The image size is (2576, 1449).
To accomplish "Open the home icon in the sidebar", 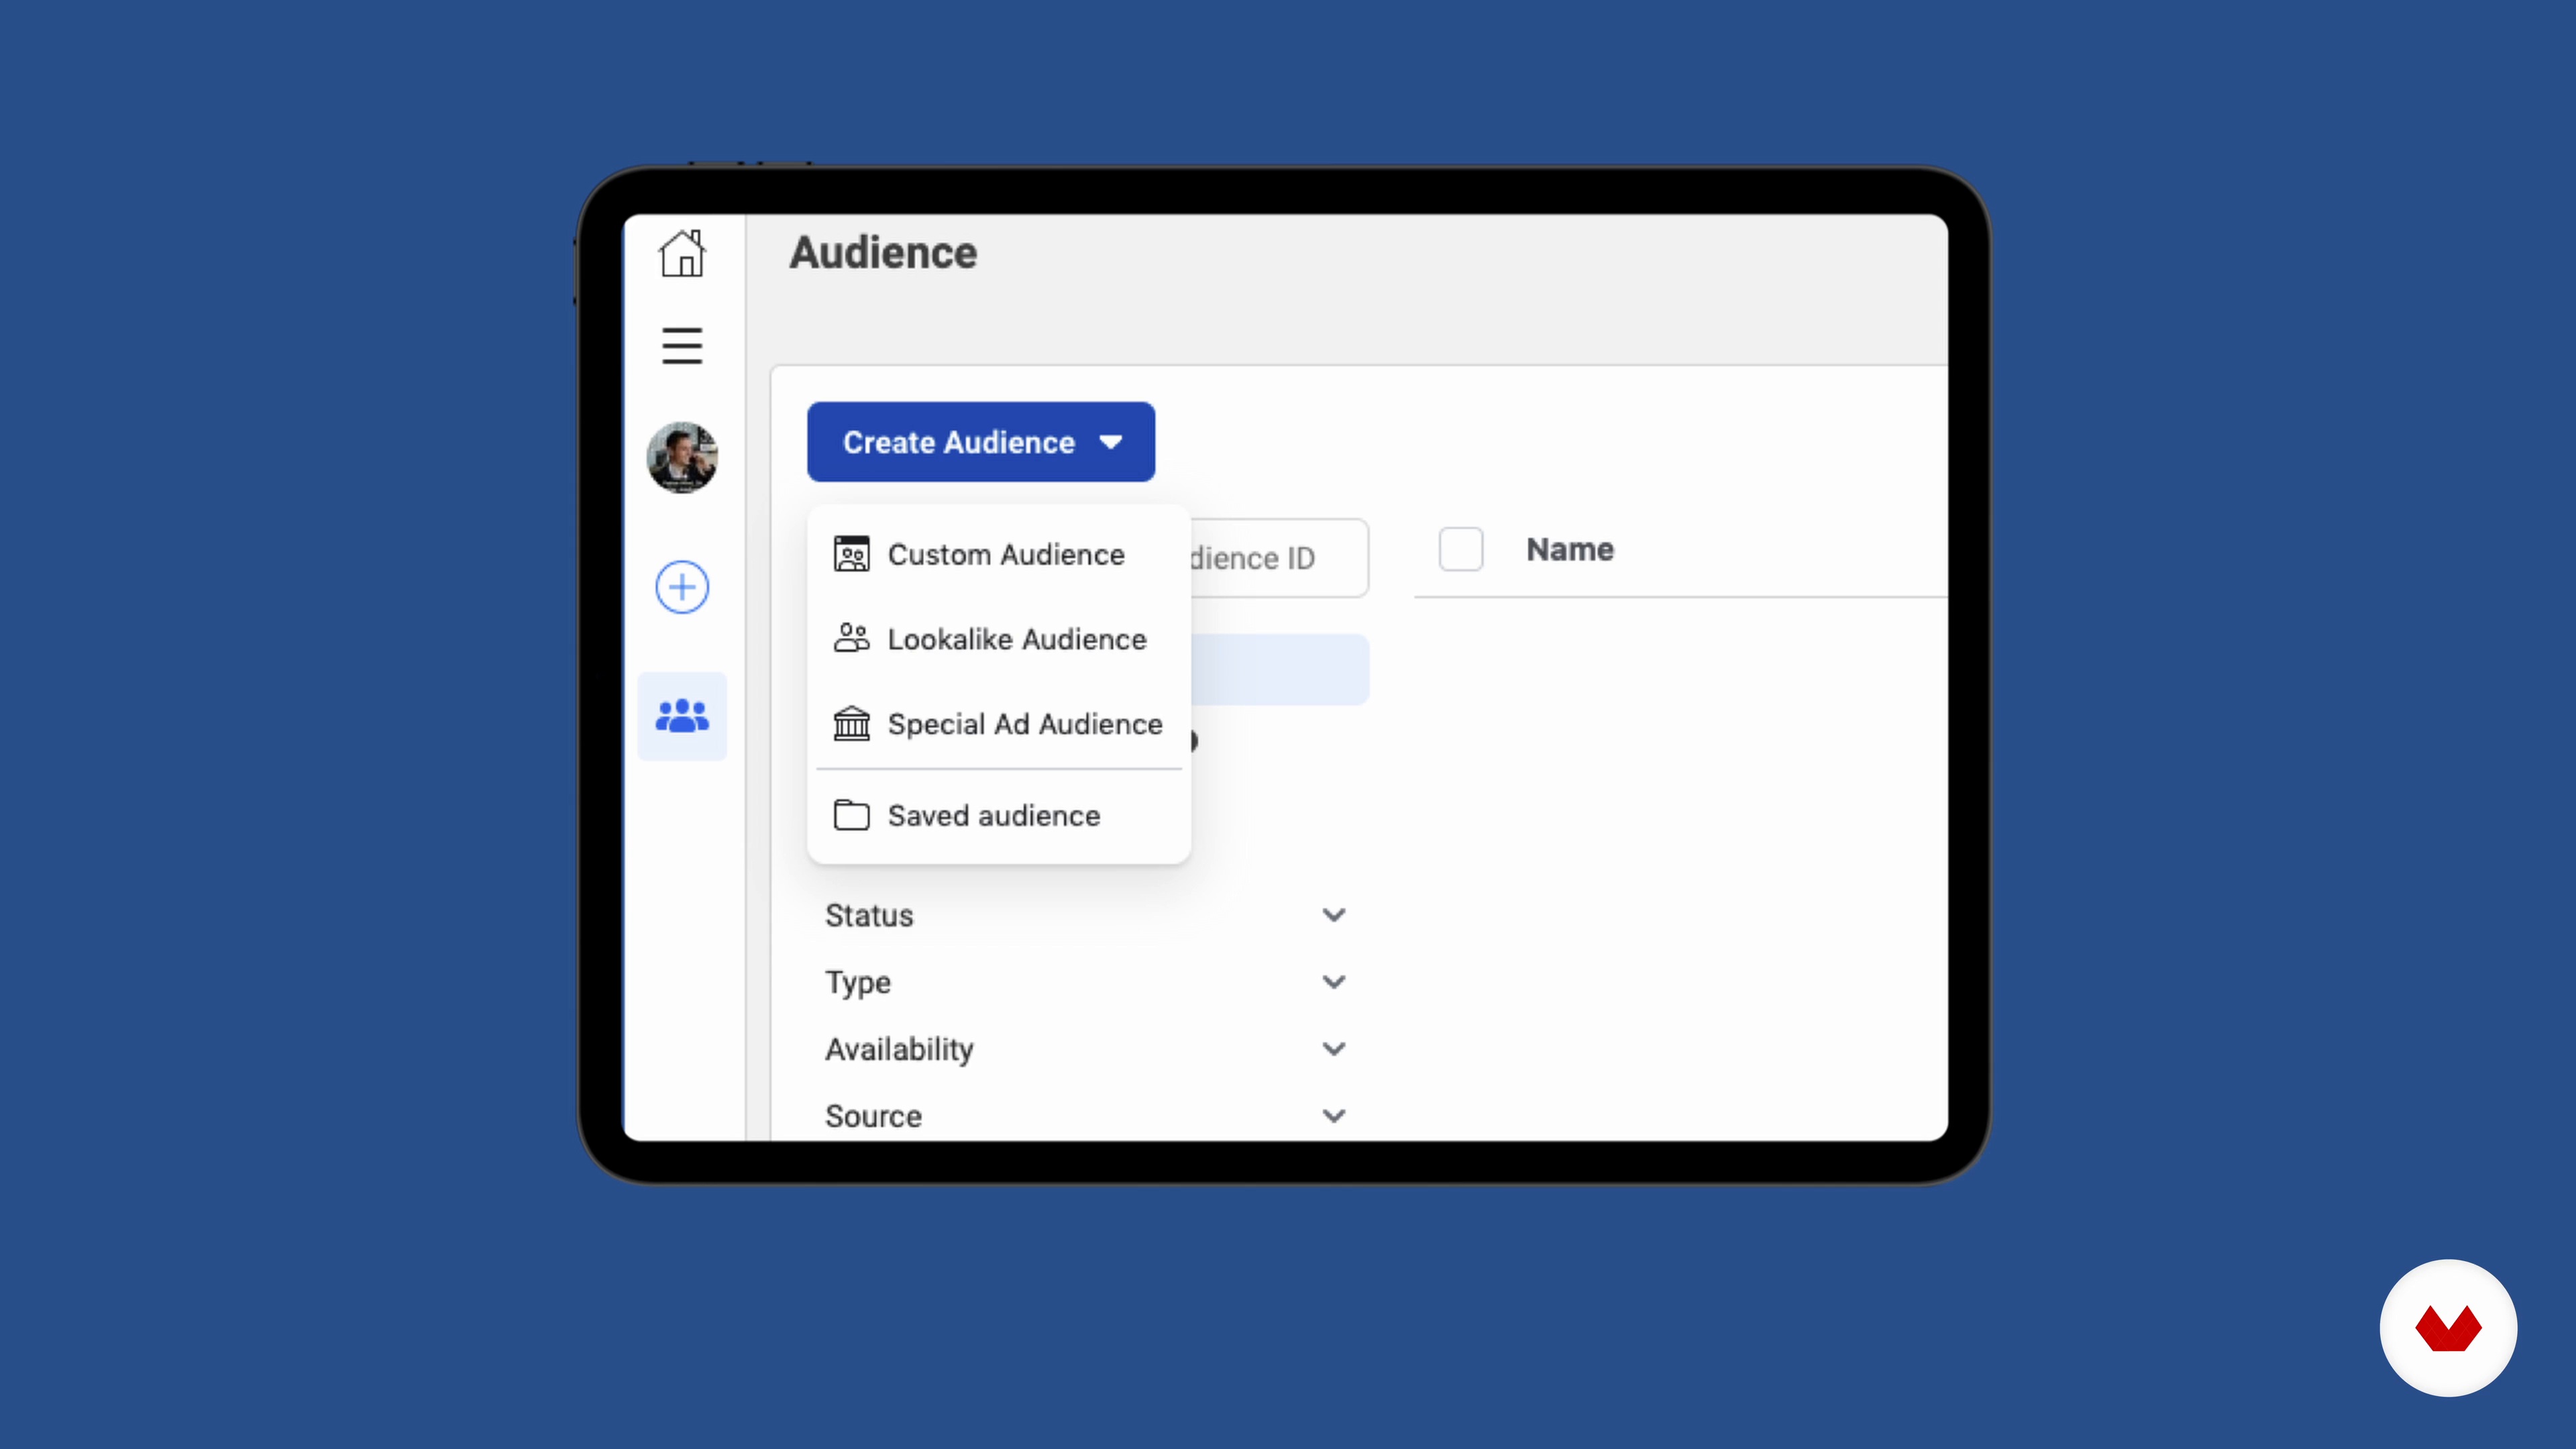I will [682, 253].
